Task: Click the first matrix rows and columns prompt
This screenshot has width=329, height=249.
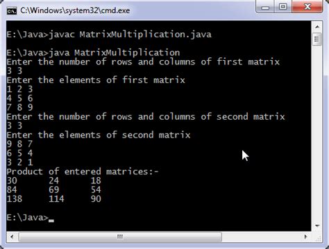Action: pos(143,62)
